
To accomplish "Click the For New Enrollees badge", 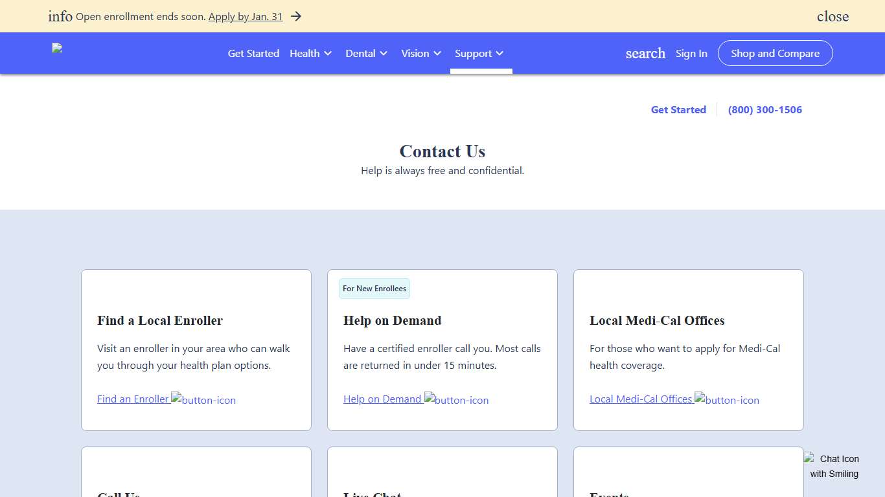I will (374, 289).
